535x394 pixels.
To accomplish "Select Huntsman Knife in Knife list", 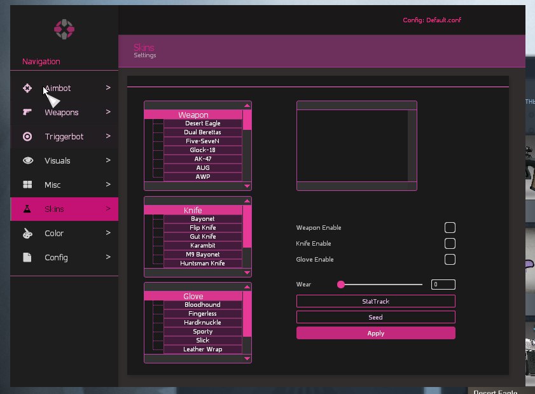I will [x=203, y=263].
